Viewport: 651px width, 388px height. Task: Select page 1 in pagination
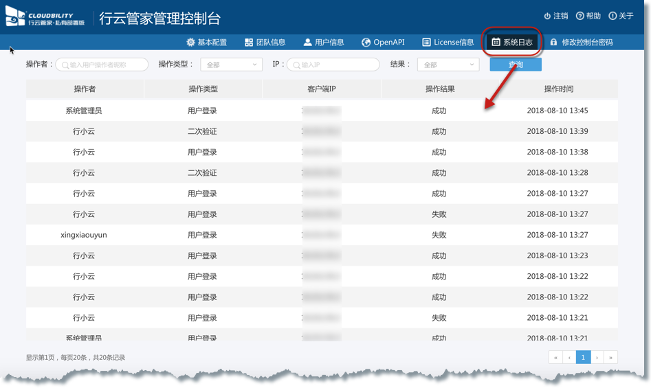click(x=583, y=357)
